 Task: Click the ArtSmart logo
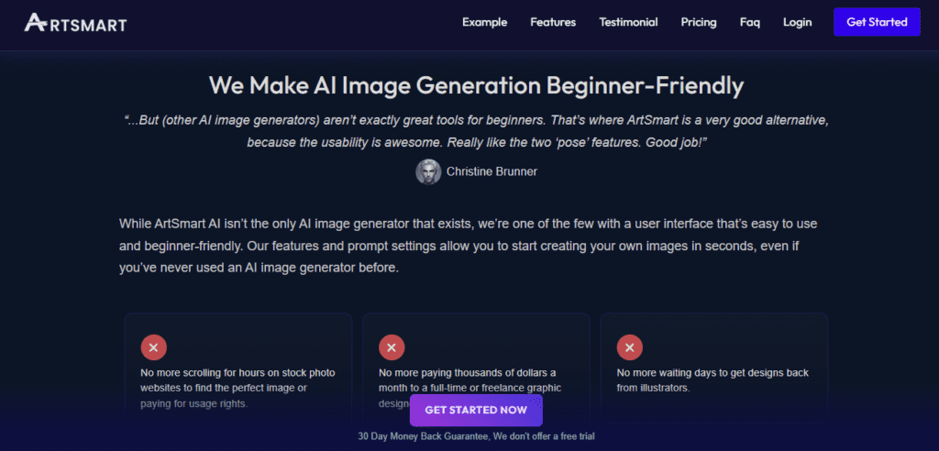click(x=75, y=22)
